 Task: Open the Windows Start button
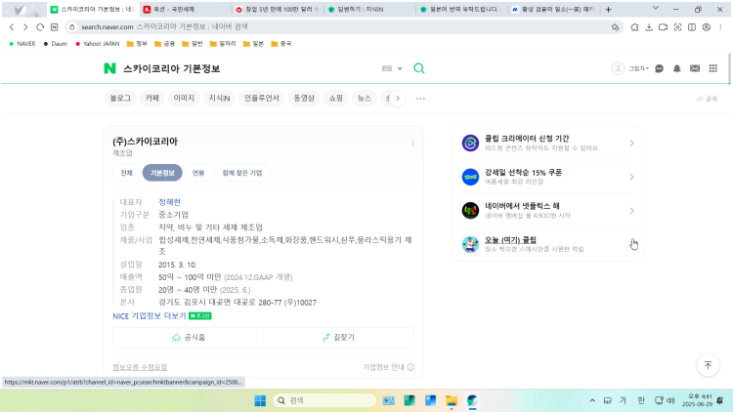pos(260,400)
